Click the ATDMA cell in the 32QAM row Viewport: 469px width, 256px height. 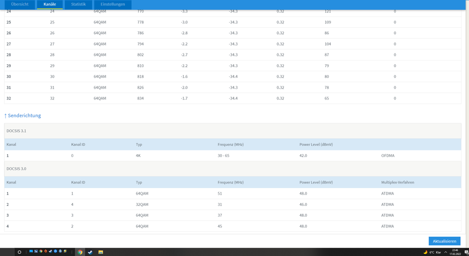388,204
